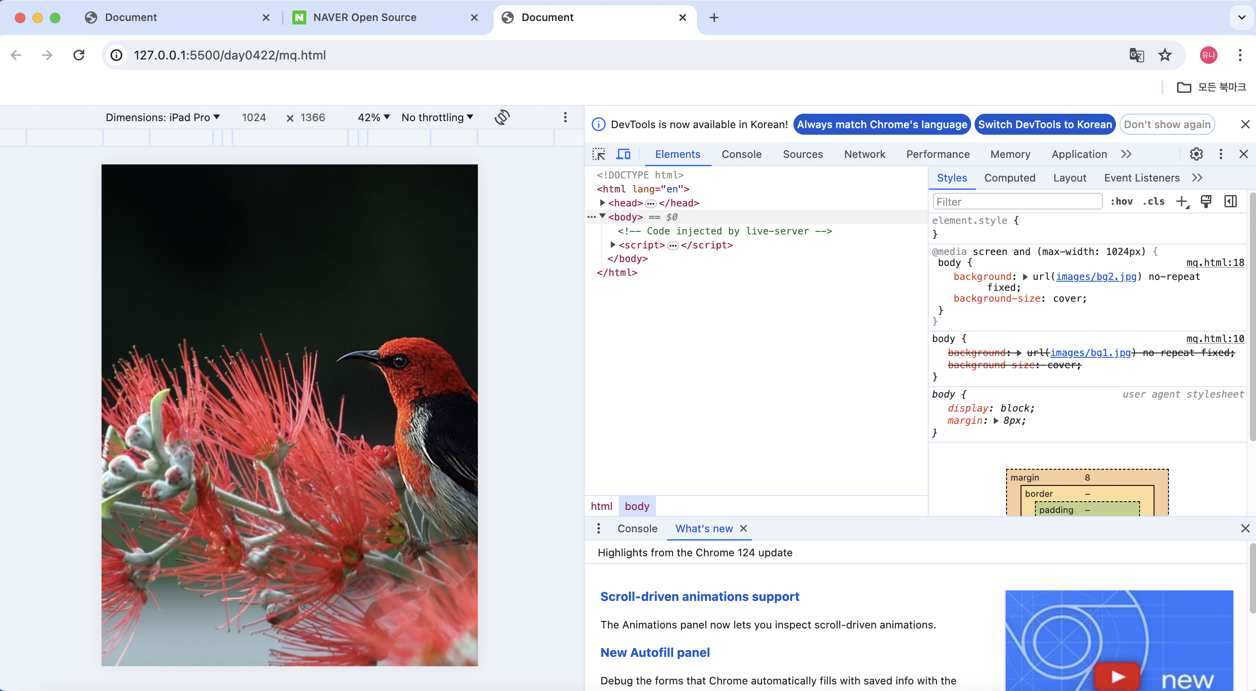Viewport: 1256px width, 691px height.
Task: Expand the head element node
Action: click(603, 203)
